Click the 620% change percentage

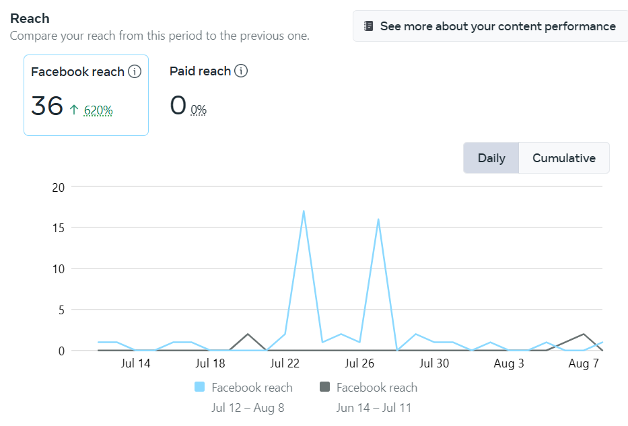pyautogui.click(x=98, y=110)
